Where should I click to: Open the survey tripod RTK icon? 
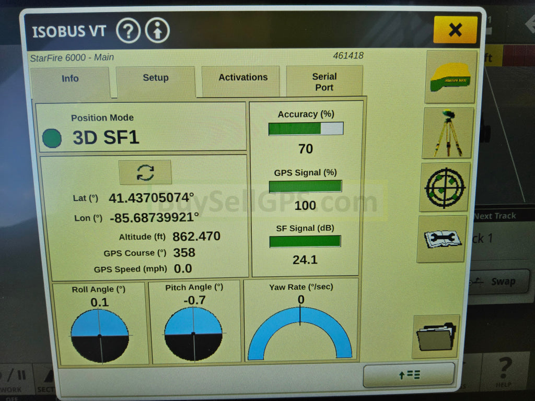[x=448, y=133]
